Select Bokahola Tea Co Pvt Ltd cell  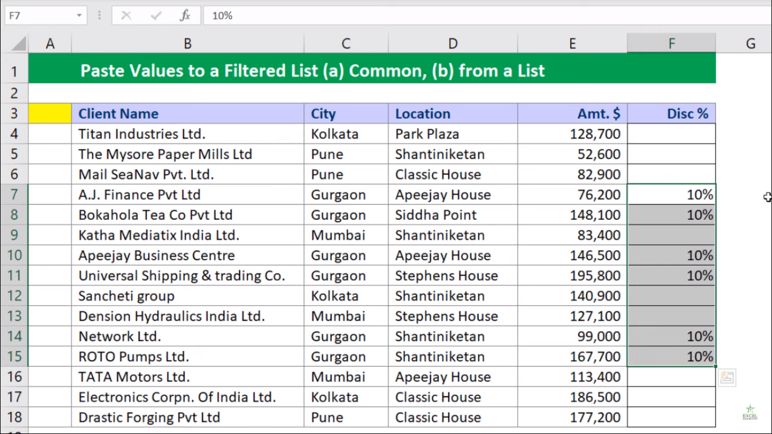tap(188, 215)
